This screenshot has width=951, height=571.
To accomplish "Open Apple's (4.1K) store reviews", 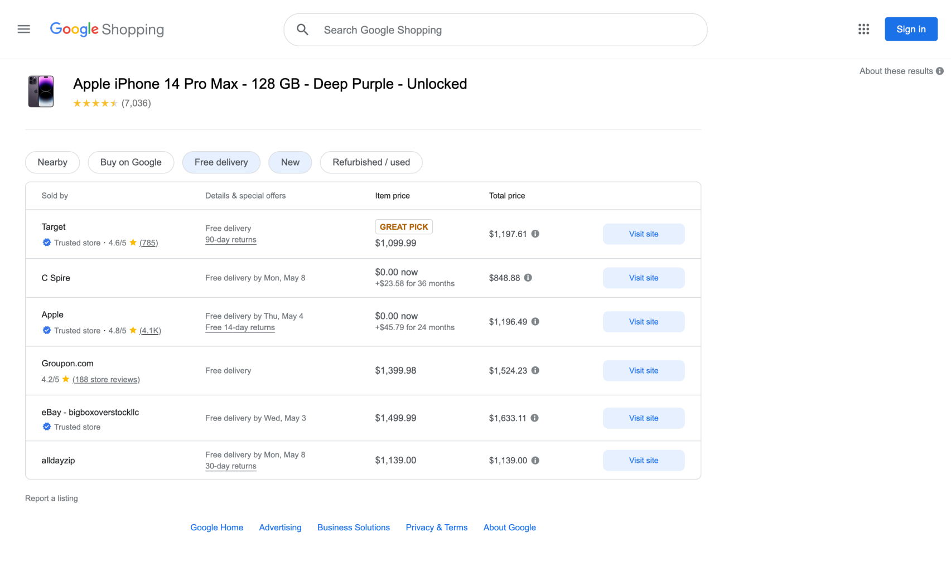I will [x=150, y=330].
